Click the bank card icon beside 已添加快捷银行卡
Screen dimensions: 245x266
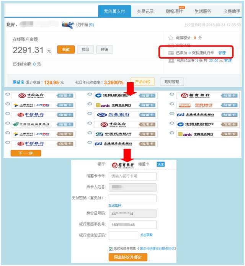pyautogui.click(x=171, y=53)
